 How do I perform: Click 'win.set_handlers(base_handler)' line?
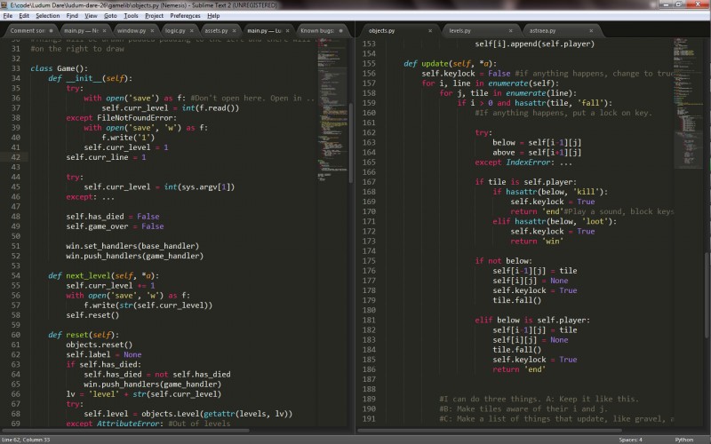tap(132, 246)
